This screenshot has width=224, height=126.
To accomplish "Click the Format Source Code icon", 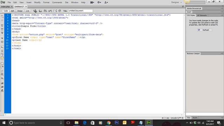I will tap(2, 90).
